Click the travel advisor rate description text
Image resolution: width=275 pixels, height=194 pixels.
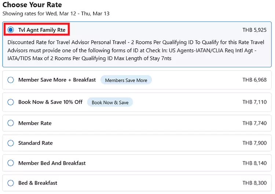coord(136,50)
